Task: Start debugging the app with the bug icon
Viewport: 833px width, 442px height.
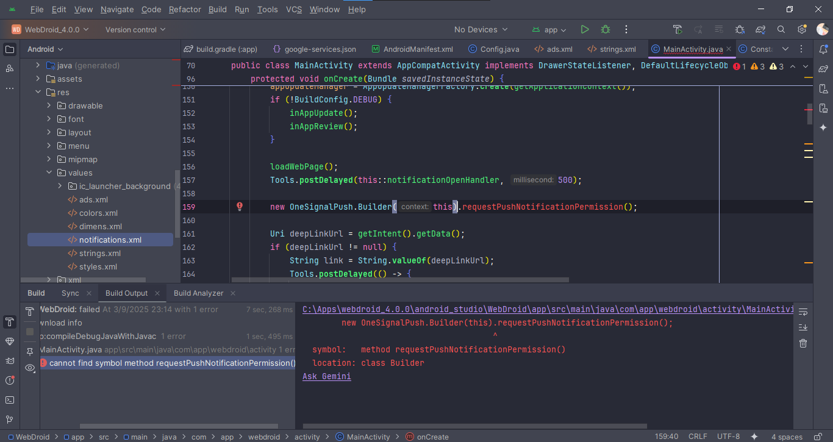Action: 606,29
